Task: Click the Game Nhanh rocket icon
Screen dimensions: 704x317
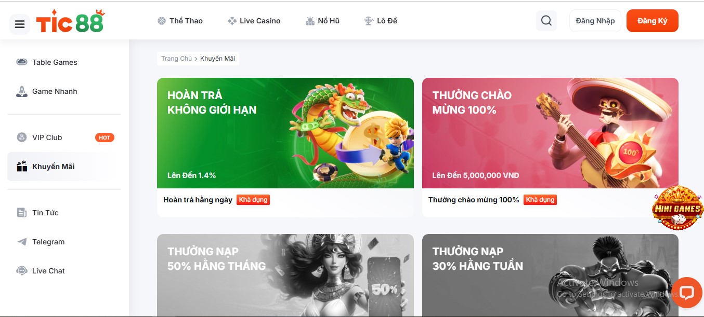Action: click(x=22, y=91)
